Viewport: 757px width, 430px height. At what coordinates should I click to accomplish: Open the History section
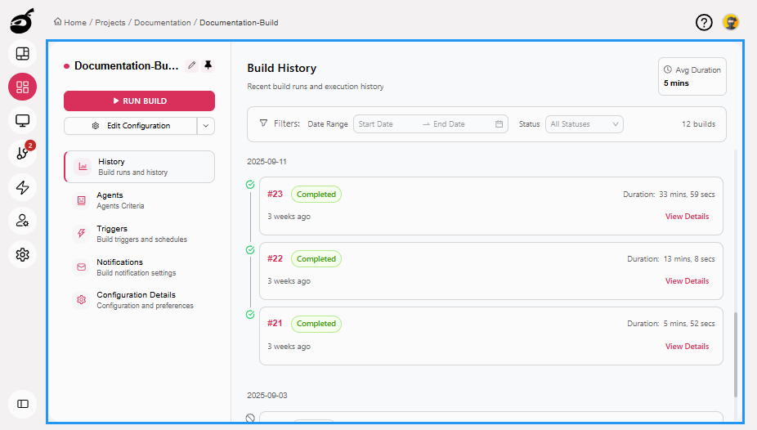[139, 167]
